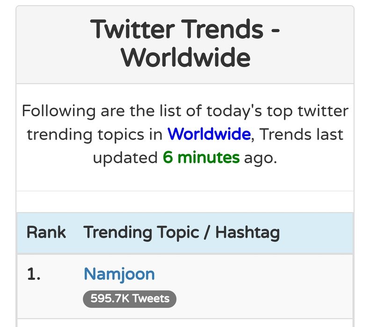Click the word "updated" before the time
This screenshot has height=327, width=370.
[x=125, y=158]
